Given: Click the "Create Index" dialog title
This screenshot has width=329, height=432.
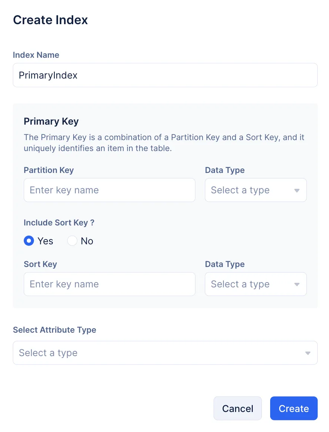Looking at the screenshot, I should [50, 20].
